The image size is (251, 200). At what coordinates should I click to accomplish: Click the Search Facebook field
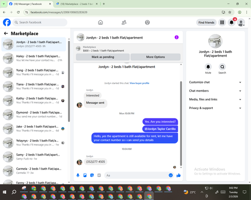(x=40, y=22)
